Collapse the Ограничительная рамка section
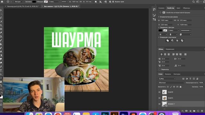Screen dimensions: 205x115 point(159,17)
